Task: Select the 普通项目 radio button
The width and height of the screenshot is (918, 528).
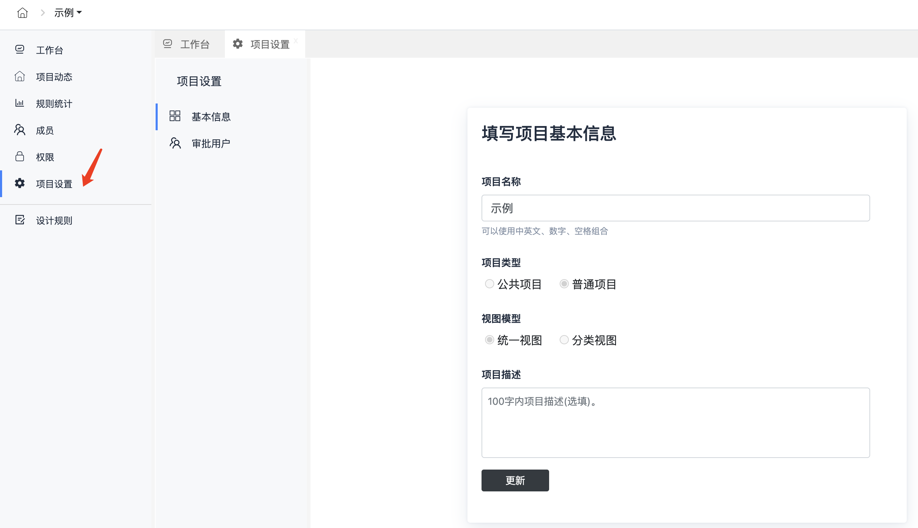Action: [x=564, y=284]
